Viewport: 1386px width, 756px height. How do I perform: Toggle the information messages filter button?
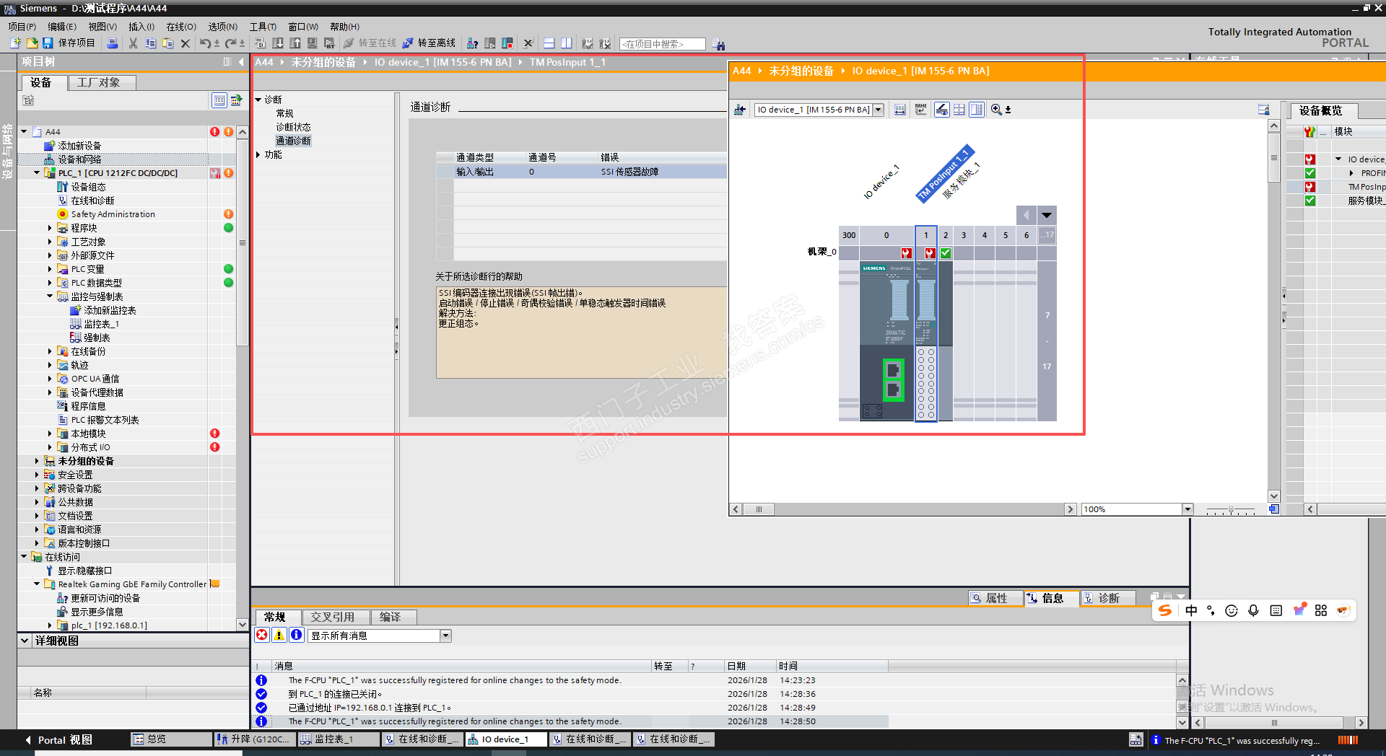tap(296, 635)
